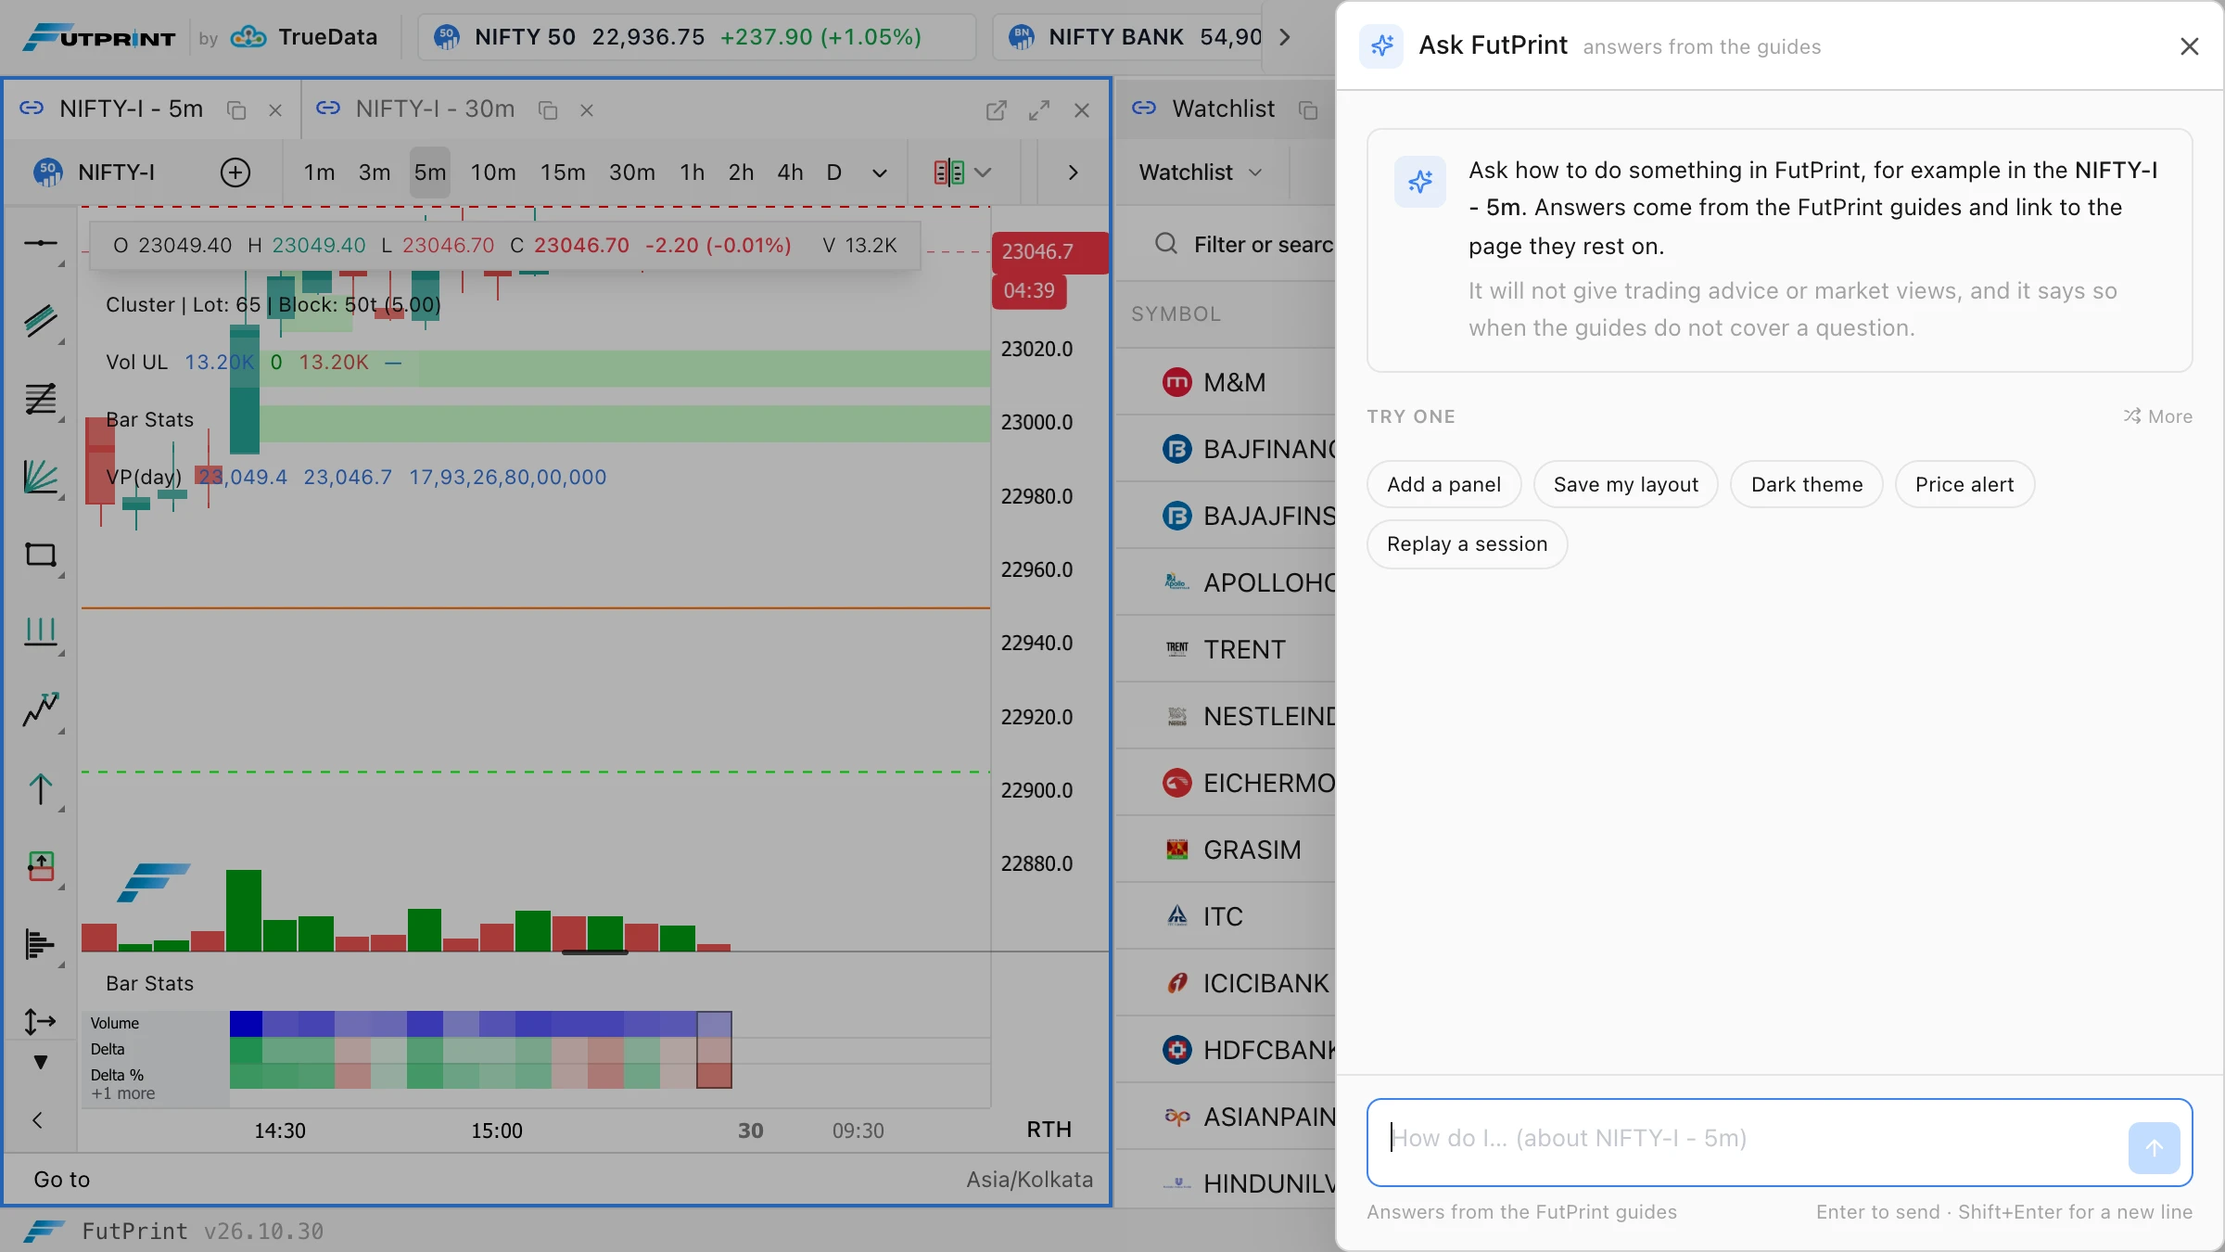
Task: Select the Gann fan tool
Action: [40, 477]
